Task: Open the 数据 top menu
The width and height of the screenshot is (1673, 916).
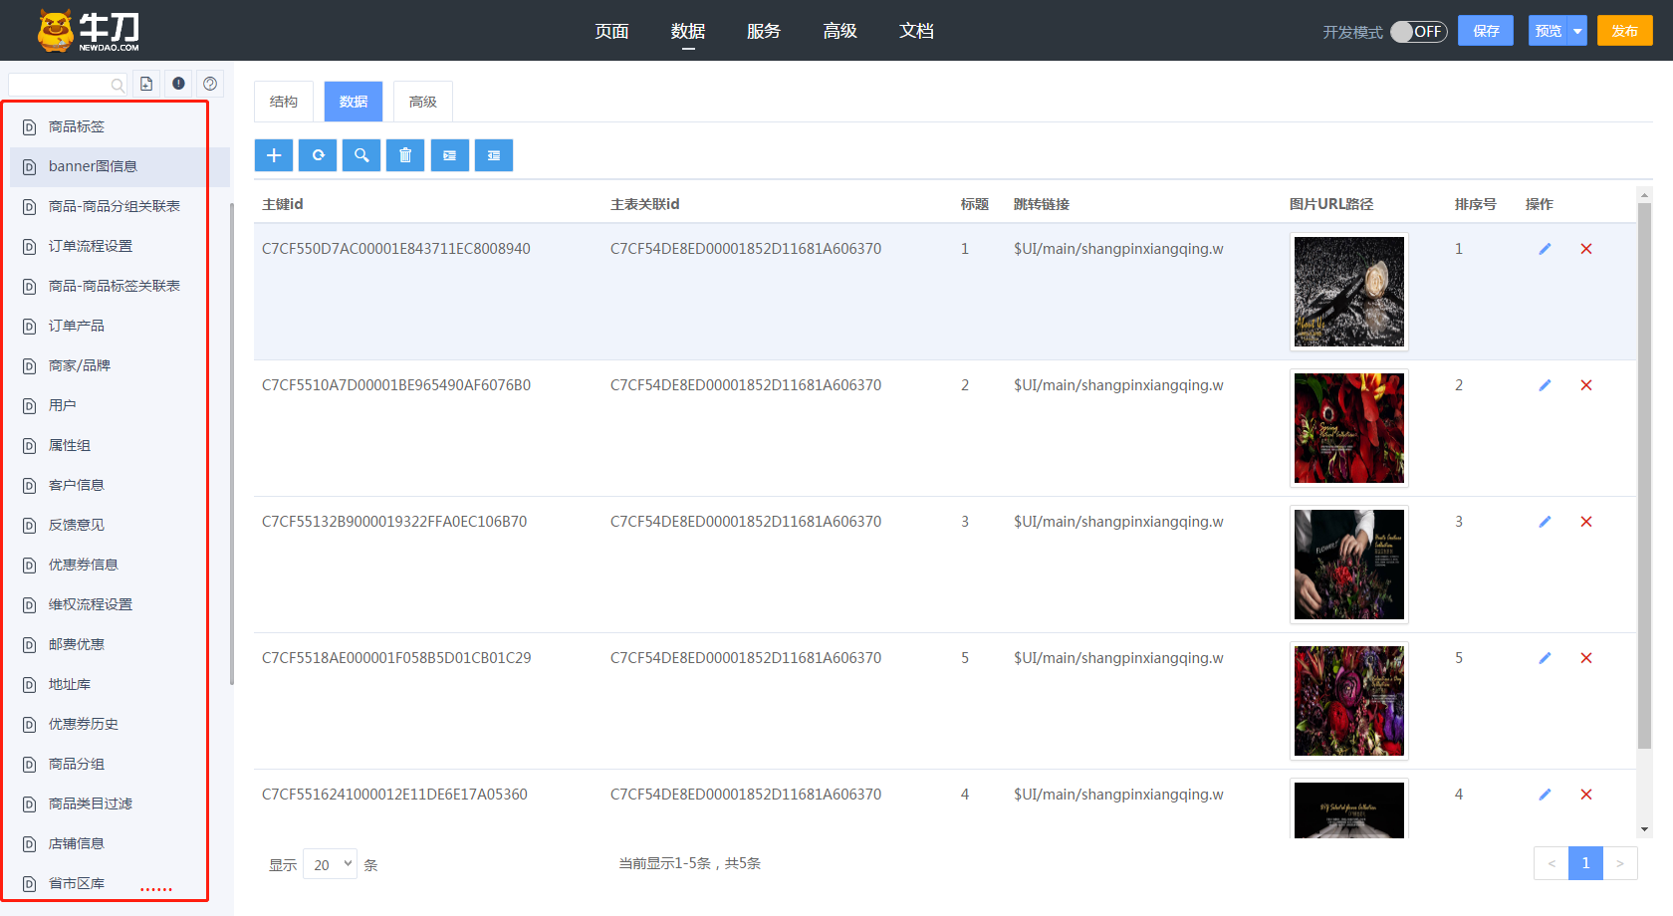Action: coord(688,31)
